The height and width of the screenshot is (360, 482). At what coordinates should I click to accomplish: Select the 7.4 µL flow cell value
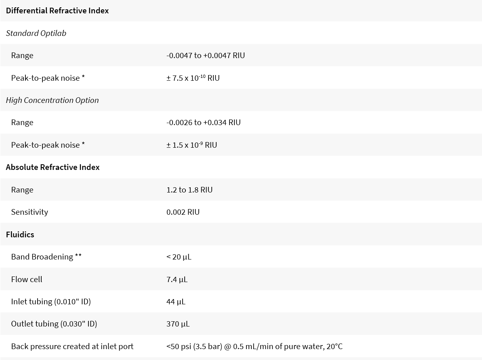click(177, 279)
